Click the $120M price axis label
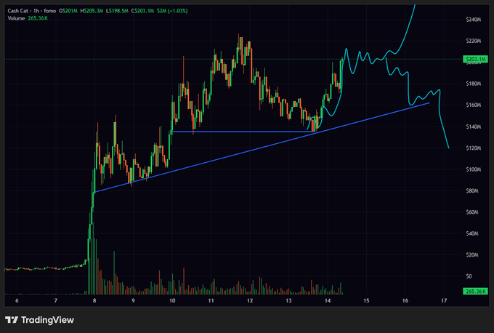The image size is (494, 333). point(474,148)
